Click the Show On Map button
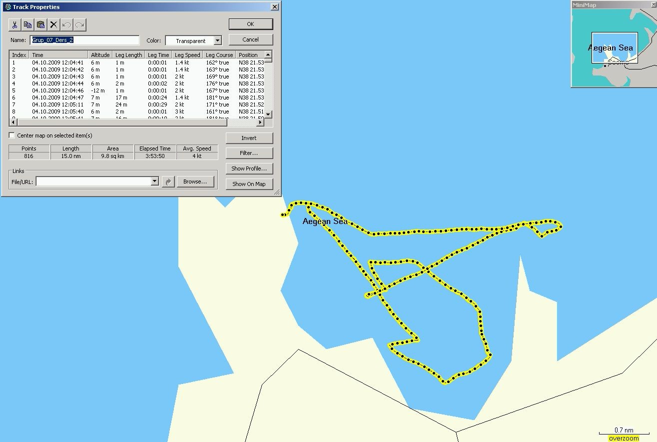This screenshot has height=442, width=657. point(249,184)
